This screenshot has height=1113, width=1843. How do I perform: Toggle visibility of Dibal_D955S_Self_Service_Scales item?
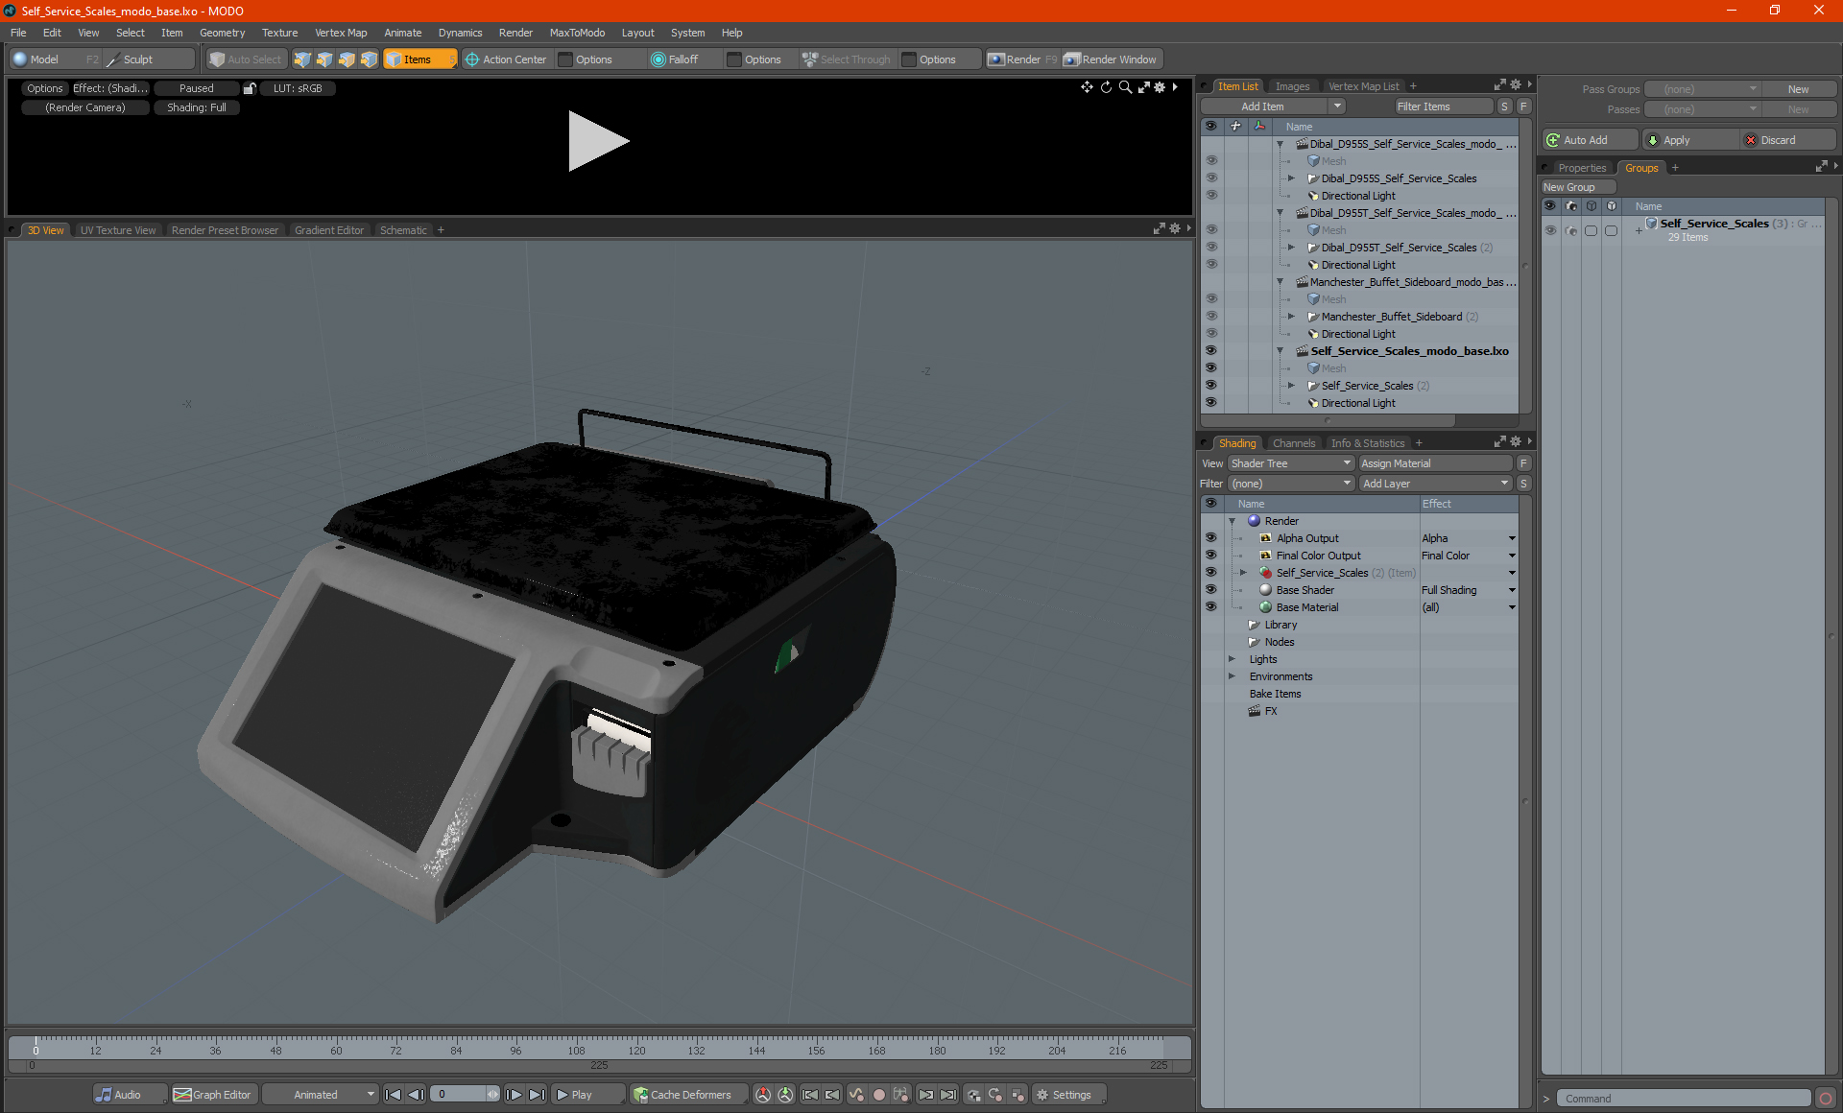pyautogui.click(x=1210, y=178)
